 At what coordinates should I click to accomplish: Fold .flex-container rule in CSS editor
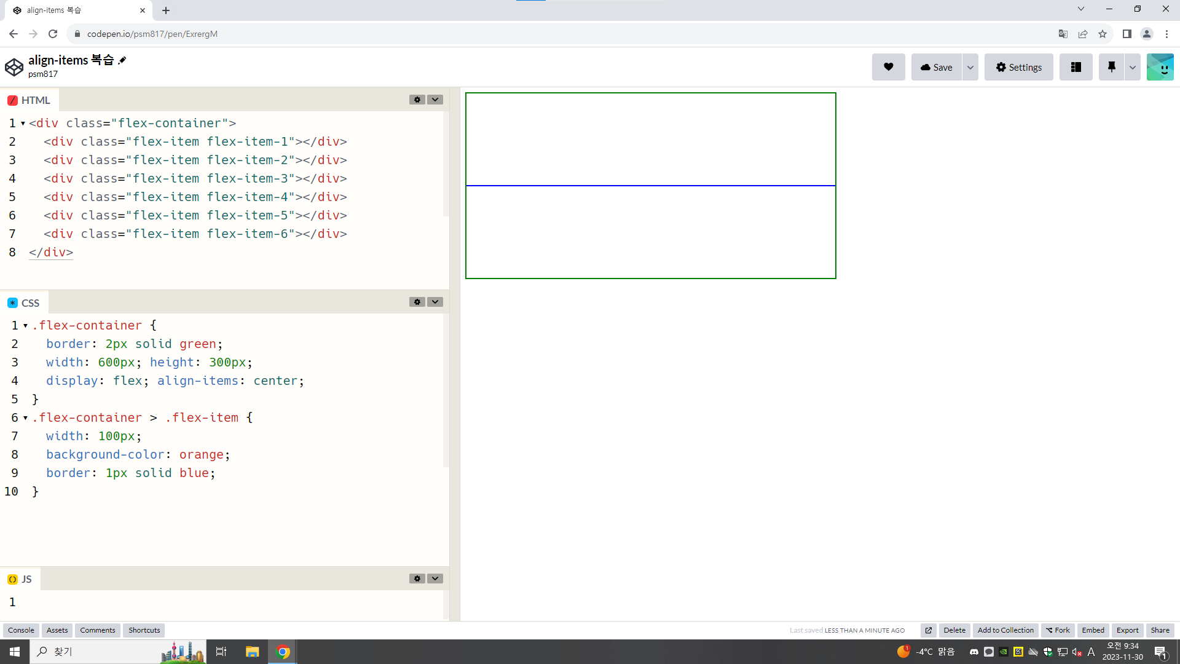26,326
